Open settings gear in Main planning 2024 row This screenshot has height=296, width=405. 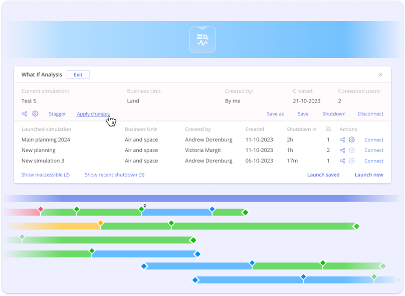pyautogui.click(x=352, y=139)
